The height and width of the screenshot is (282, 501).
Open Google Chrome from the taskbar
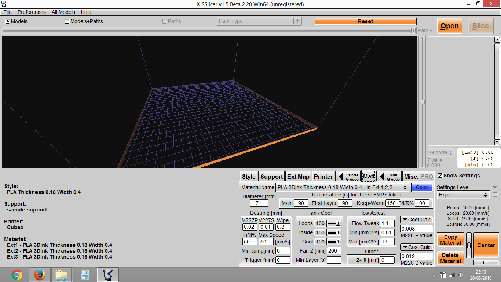(x=17, y=275)
